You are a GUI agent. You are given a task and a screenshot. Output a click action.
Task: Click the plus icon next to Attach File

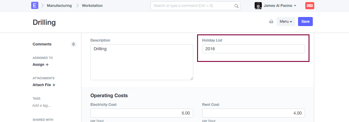(54, 85)
